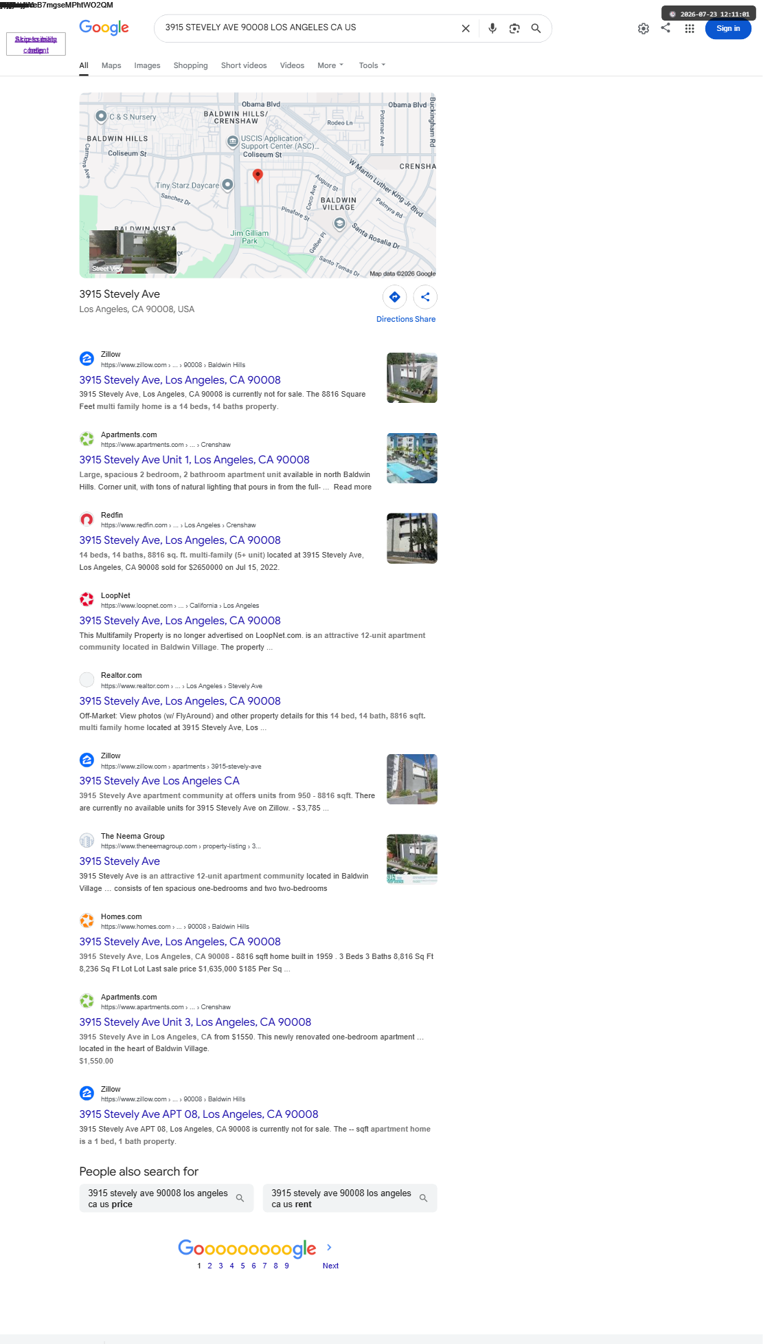772x1344 pixels.
Task: Click 'Read more' in Apartments.com snippet
Action: tap(352, 487)
